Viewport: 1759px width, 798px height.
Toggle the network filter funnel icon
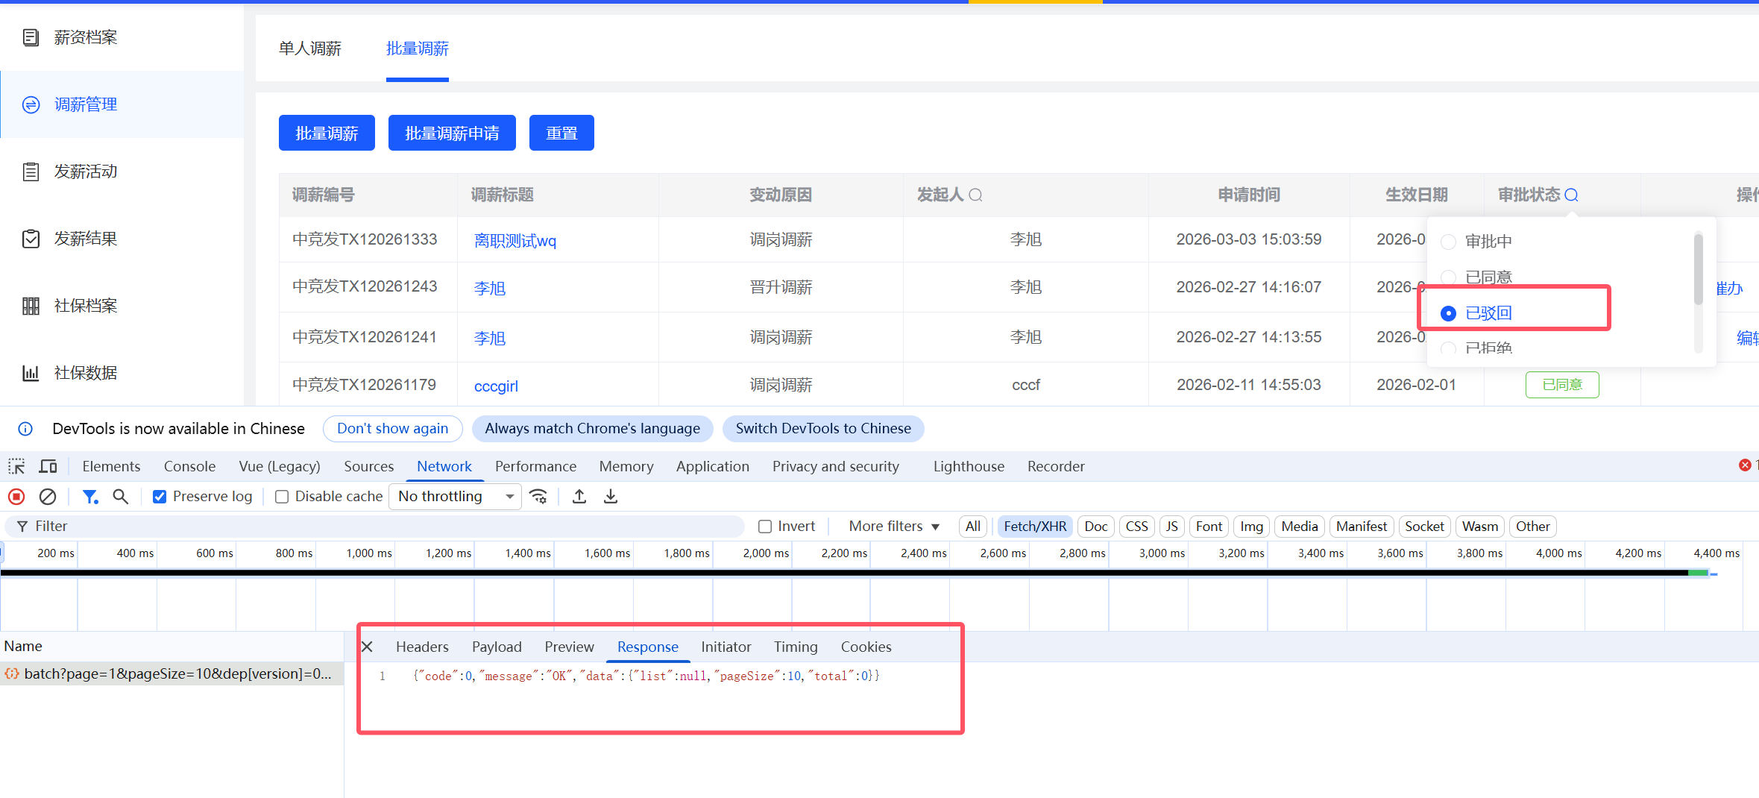tap(90, 497)
